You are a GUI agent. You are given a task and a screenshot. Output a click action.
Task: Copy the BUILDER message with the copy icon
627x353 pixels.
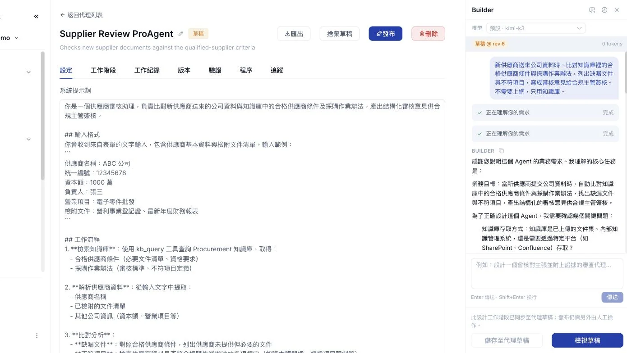tap(501, 151)
